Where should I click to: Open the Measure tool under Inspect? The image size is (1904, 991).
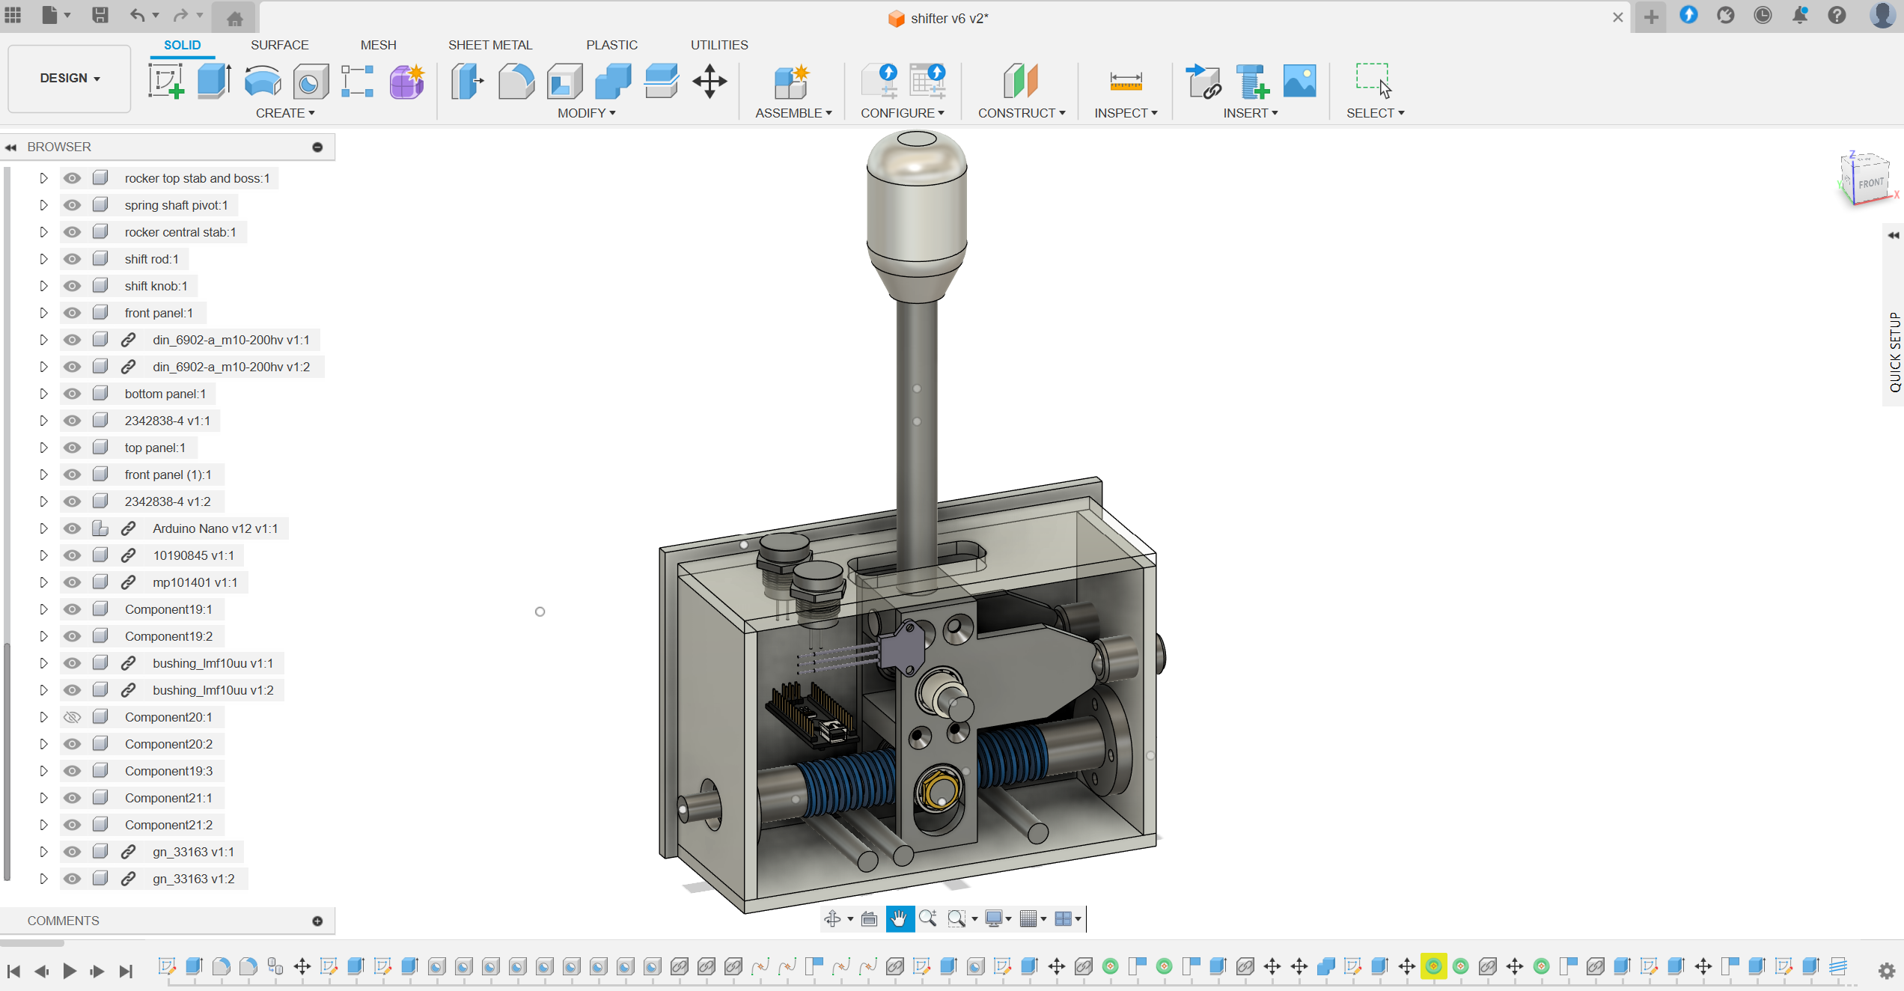1125,81
